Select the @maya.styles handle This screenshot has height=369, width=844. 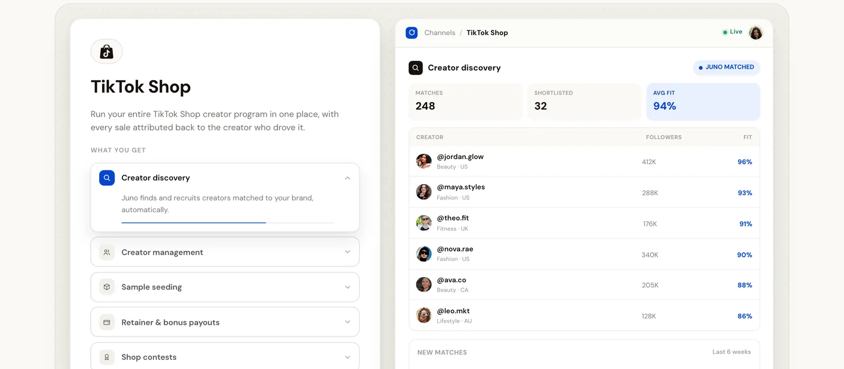(461, 187)
